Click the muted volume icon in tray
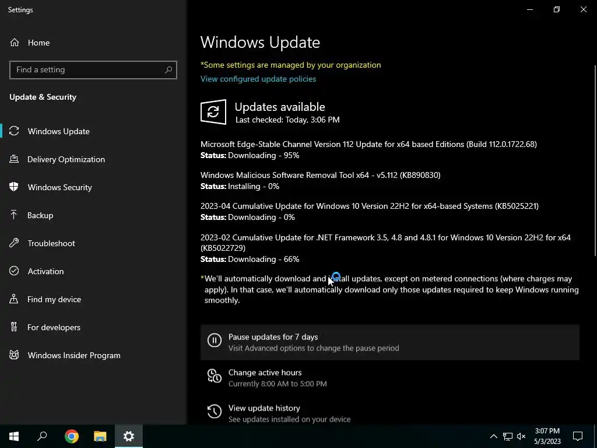 point(521,436)
